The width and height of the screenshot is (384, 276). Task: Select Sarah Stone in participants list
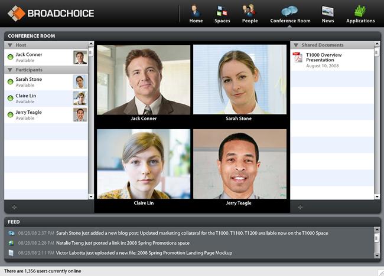[x=46, y=82]
